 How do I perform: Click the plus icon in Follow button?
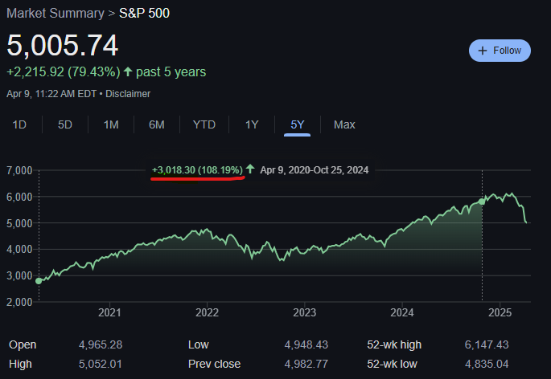coord(483,51)
